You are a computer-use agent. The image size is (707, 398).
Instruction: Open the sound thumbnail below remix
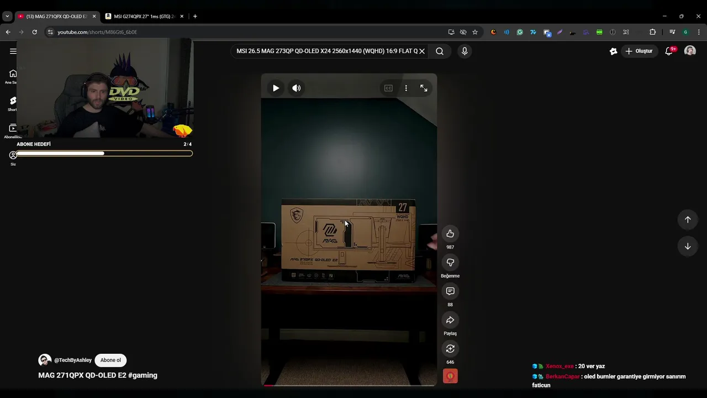[450, 376]
